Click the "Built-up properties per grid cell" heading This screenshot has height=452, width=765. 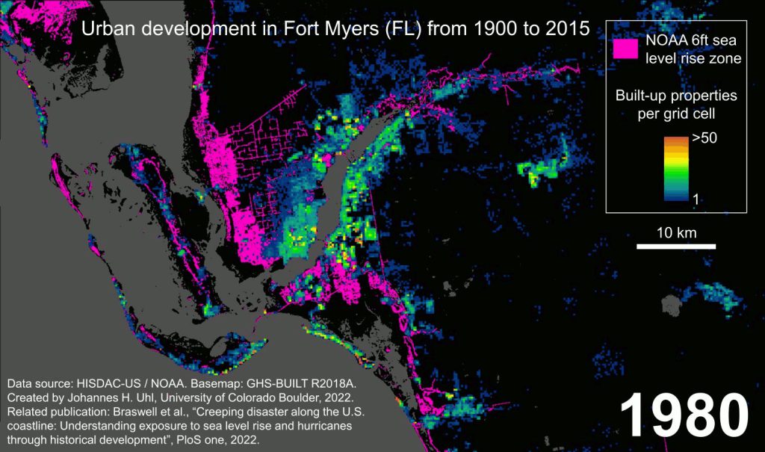[675, 105]
